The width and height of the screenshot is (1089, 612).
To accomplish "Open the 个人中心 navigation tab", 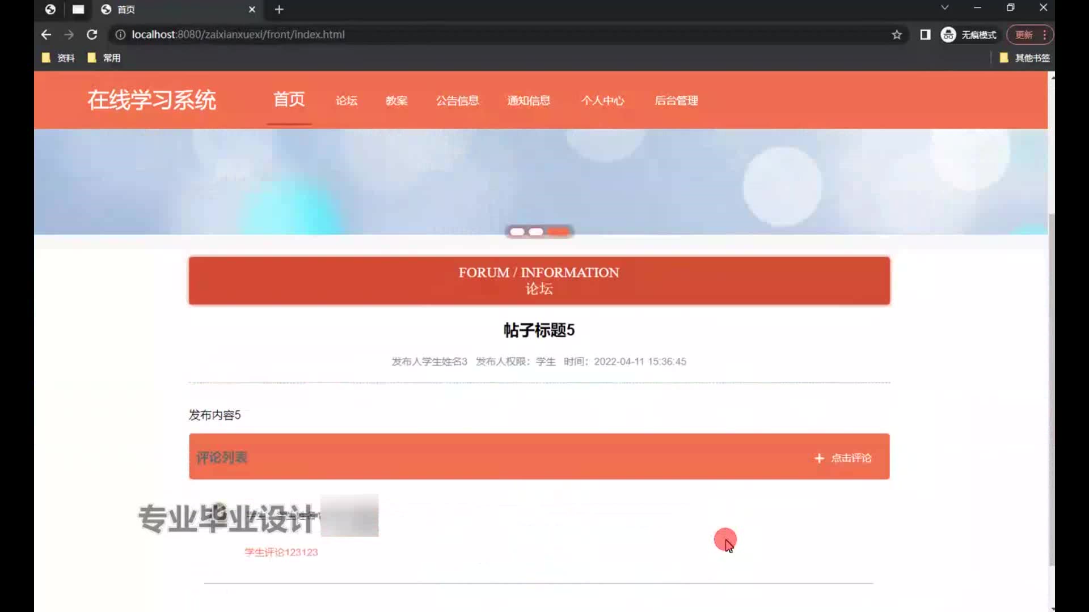I will pyautogui.click(x=602, y=101).
